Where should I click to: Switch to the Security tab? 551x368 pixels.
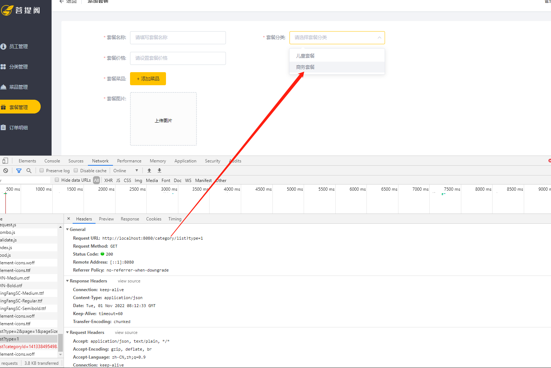pos(212,161)
